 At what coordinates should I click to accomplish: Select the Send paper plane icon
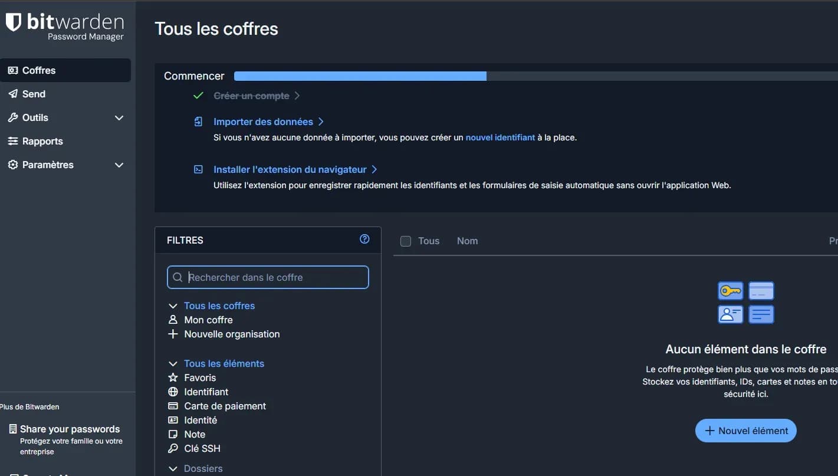[x=12, y=93]
